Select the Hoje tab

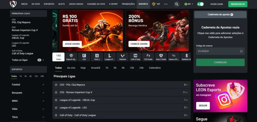(83, 68)
